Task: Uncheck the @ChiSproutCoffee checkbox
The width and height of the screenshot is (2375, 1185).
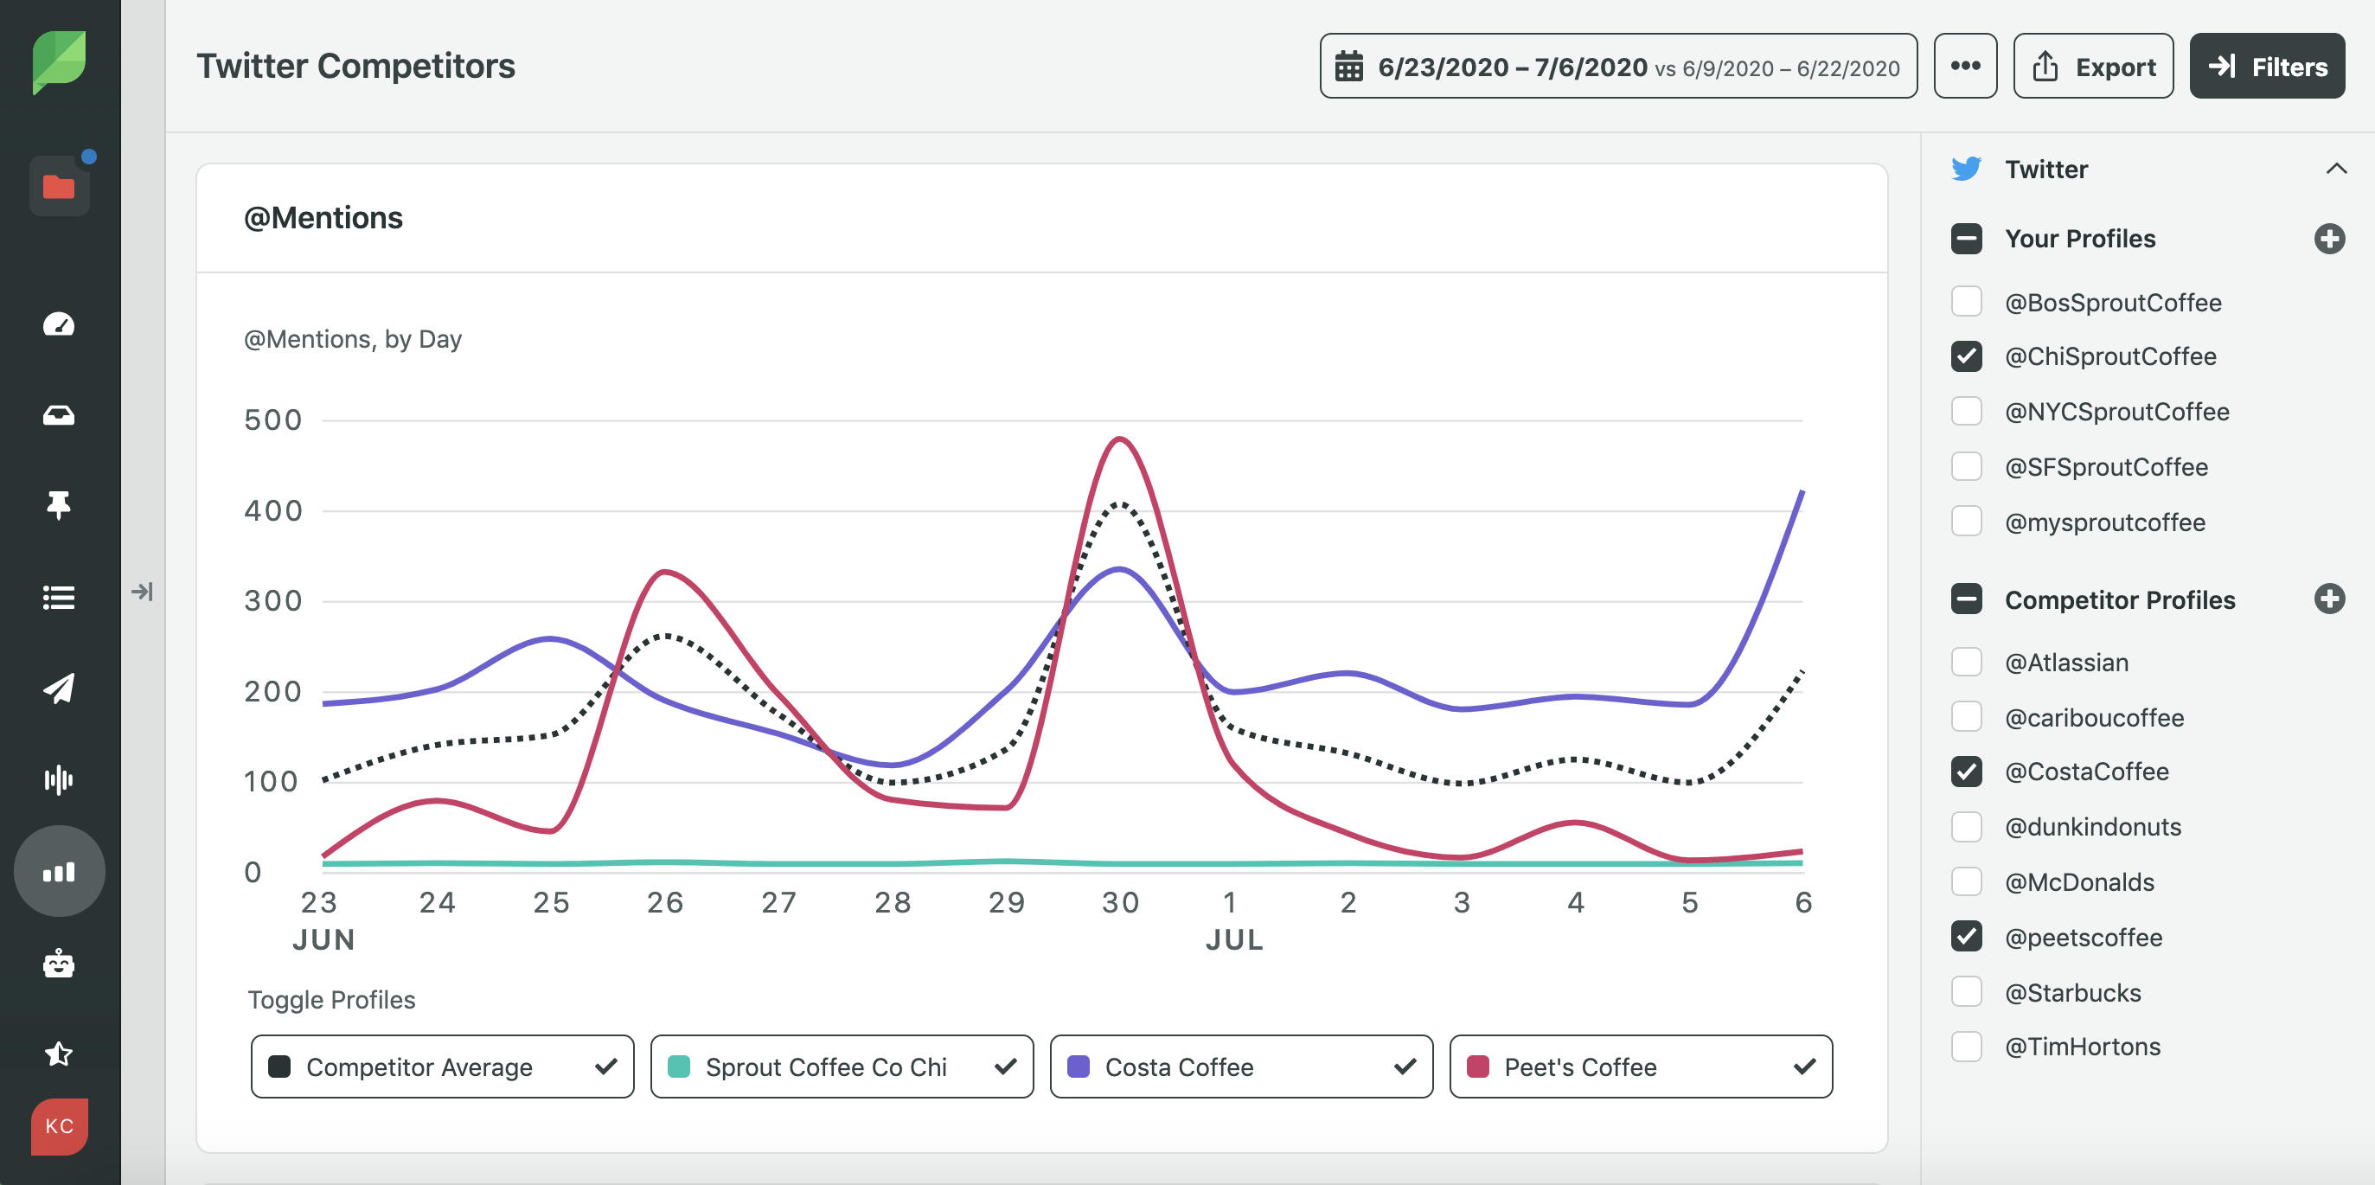Action: tap(1966, 356)
